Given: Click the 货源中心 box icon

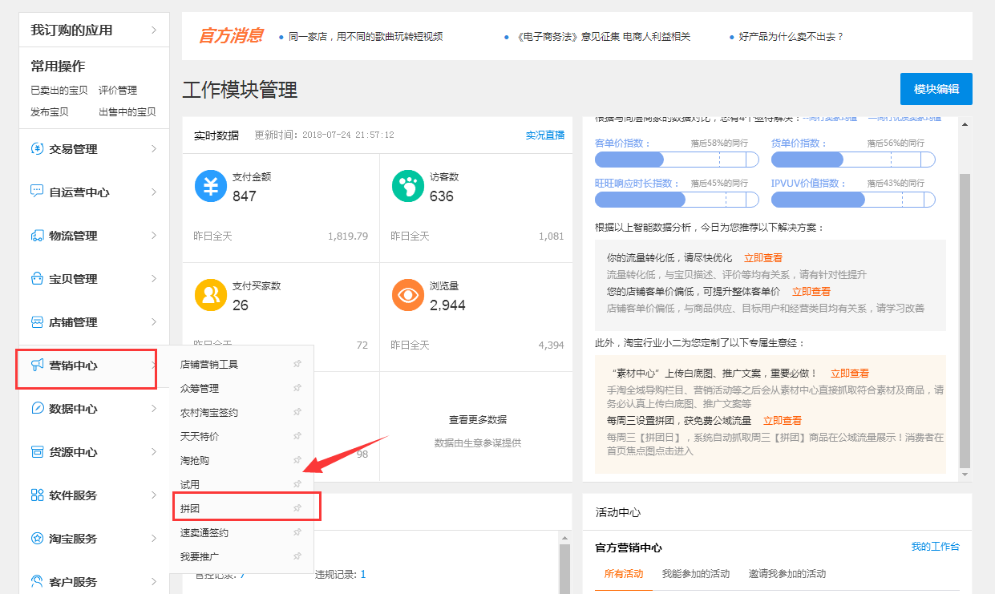Looking at the screenshot, I should 37,452.
